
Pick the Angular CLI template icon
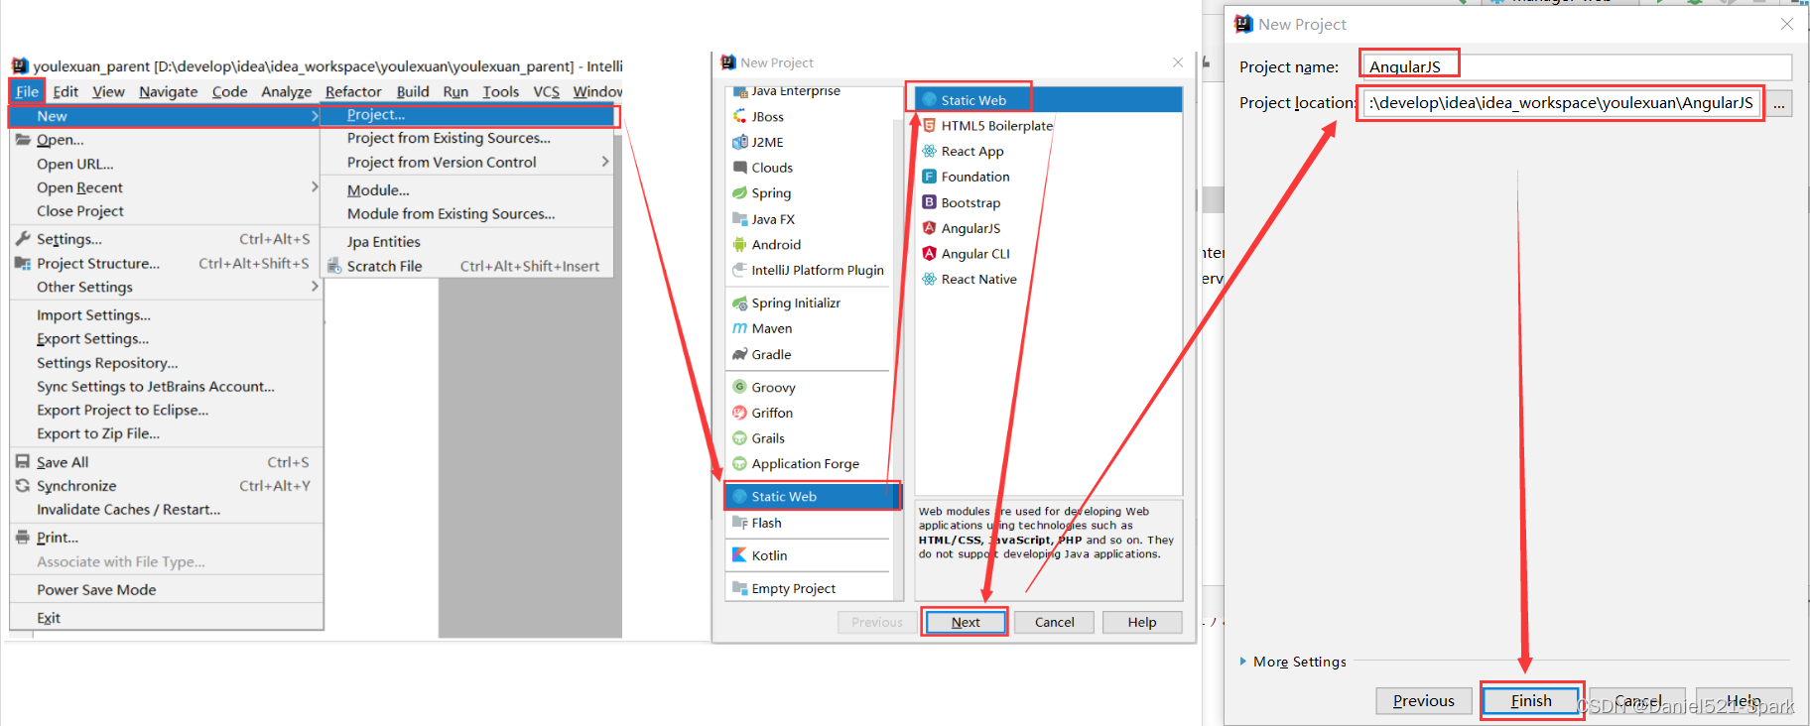929,254
